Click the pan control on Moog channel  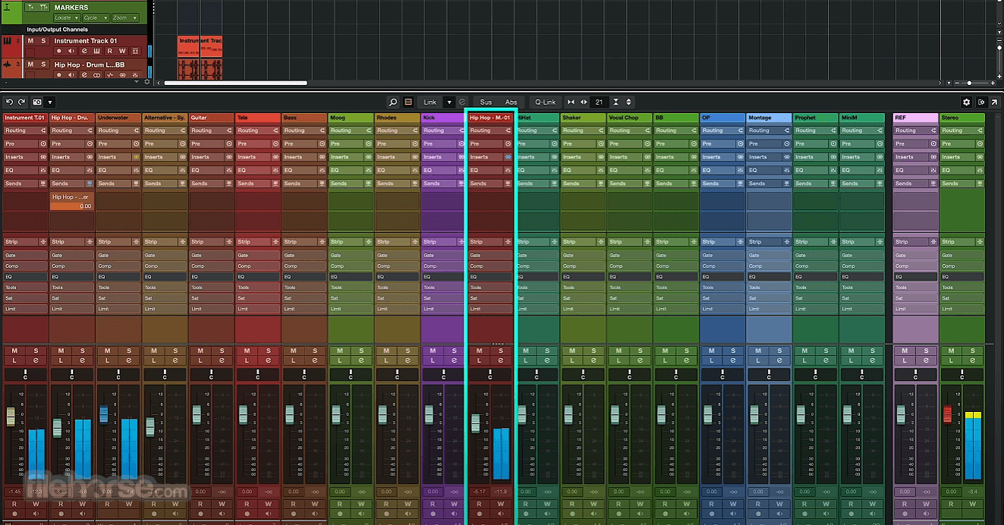pyautogui.click(x=351, y=374)
